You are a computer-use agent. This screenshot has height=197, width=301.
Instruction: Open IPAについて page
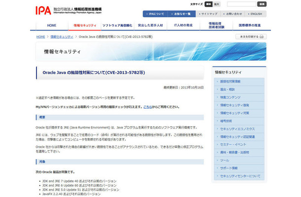pyautogui.click(x=155, y=14)
